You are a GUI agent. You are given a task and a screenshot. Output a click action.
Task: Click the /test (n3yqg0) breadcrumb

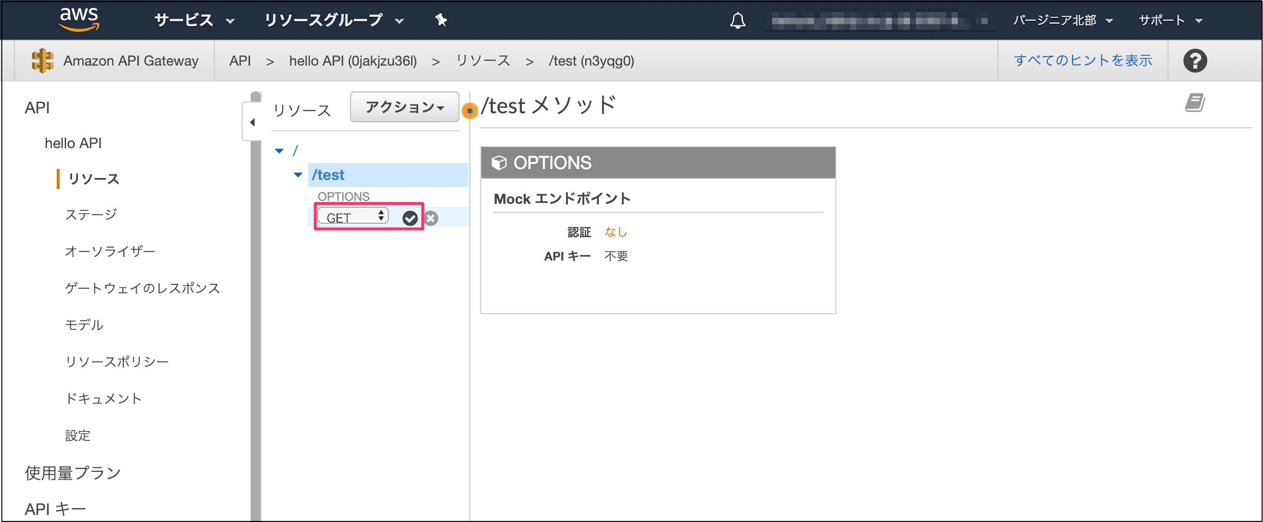tap(591, 61)
